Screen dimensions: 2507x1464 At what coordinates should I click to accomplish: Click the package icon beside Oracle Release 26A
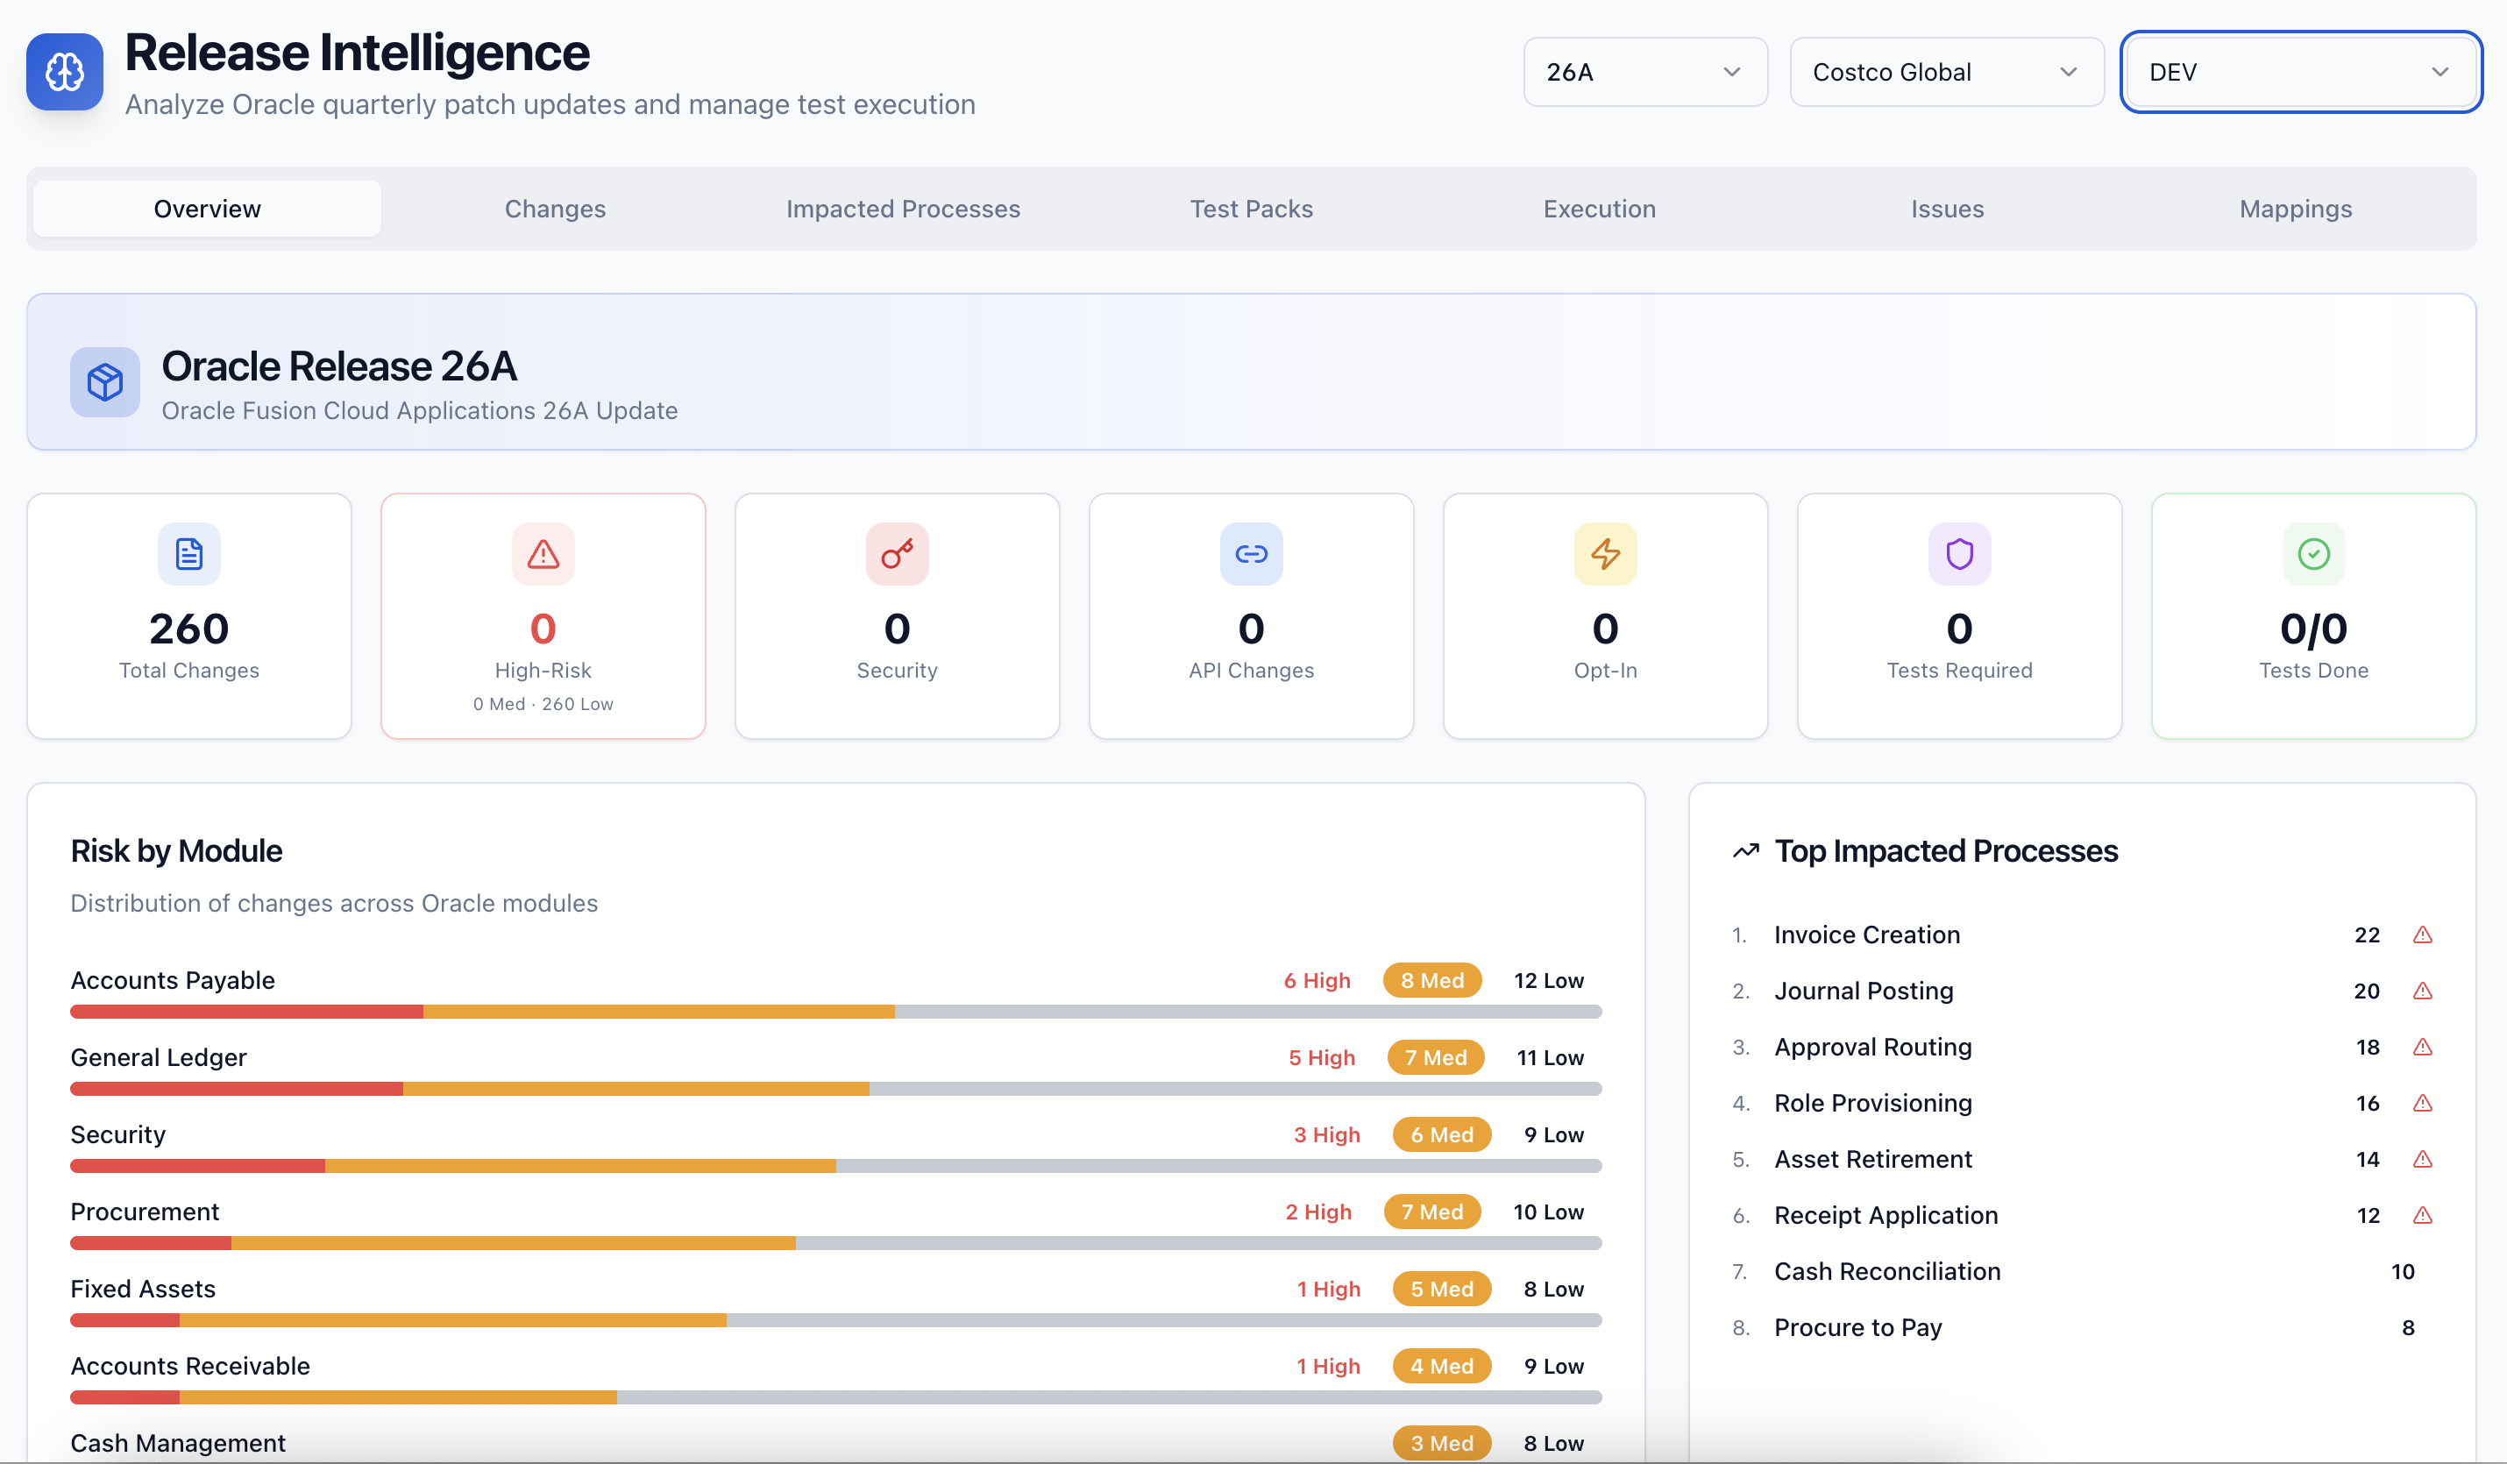click(103, 382)
